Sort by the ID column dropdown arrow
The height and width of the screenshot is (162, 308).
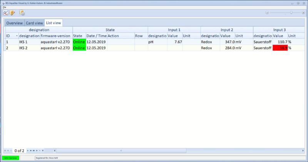coord(17,36)
